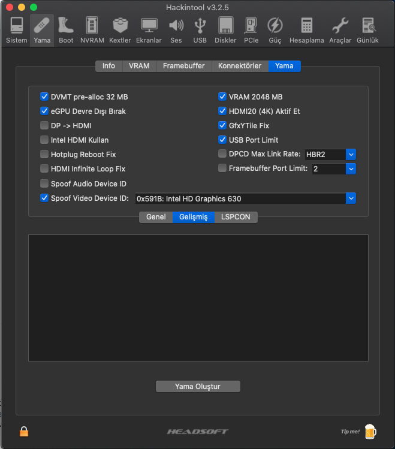This screenshot has width=395, height=449.
Task: Switch to the Konnektörler tab
Action: tap(239, 66)
